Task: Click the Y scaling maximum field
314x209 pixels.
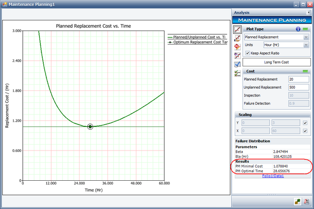Action: (x=286, y=123)
